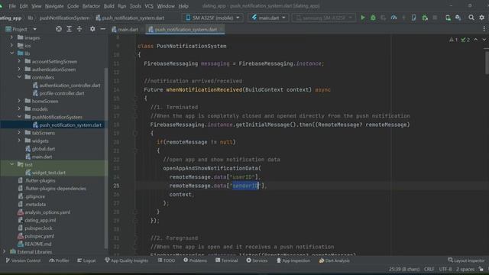489x275 pixels.
Task: Click the Search Everywhere magnifier icon
Action: 471,18
